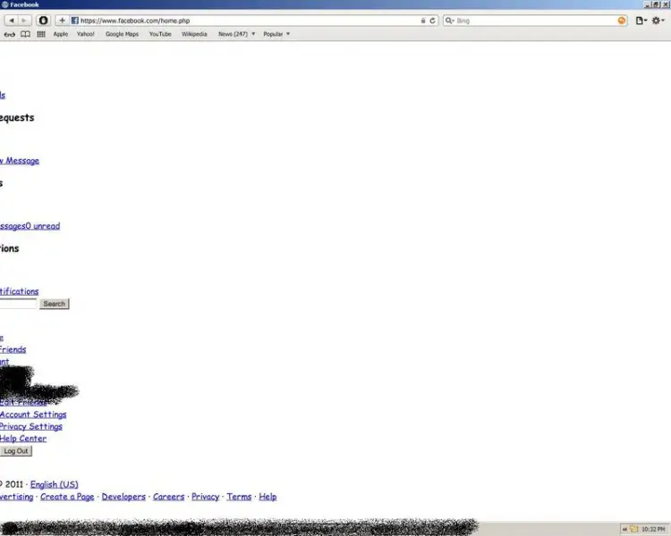Viewport: 671px width, 536px height.
Task: Open Reading List glasses icon
Action: point(10,34)
